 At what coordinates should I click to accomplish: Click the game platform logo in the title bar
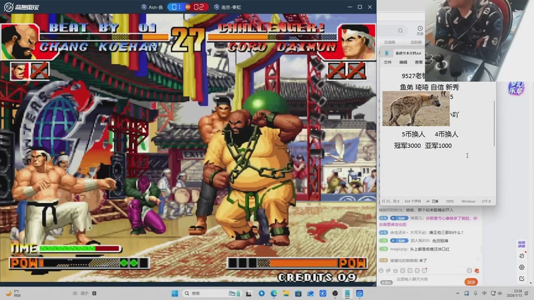[x=21, y=7]
